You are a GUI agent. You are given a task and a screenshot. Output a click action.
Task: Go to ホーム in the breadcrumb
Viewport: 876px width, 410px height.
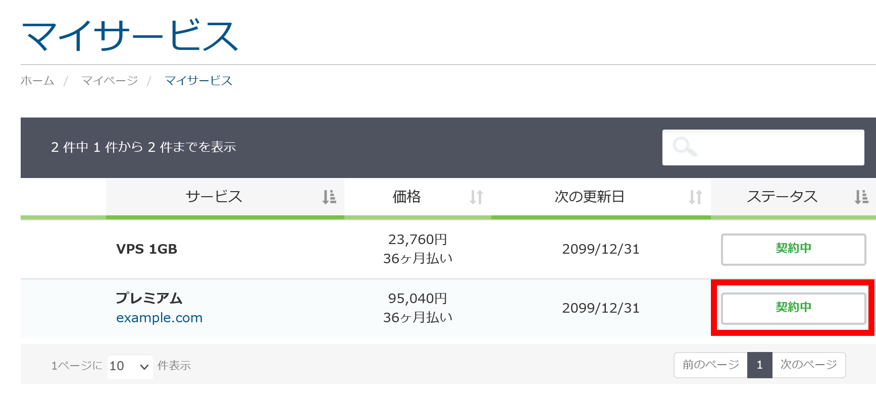coord(37,81)
